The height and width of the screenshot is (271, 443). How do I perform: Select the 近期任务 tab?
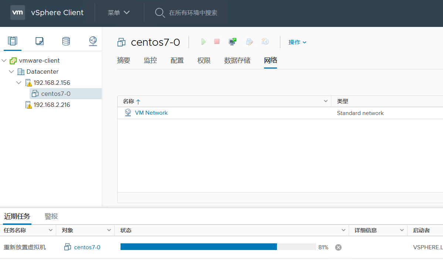pos(17,216)
